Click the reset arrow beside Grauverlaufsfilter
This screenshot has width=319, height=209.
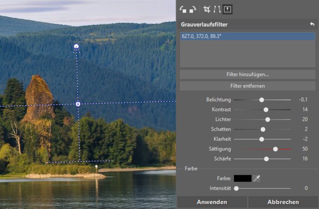[x=312, y=24]
